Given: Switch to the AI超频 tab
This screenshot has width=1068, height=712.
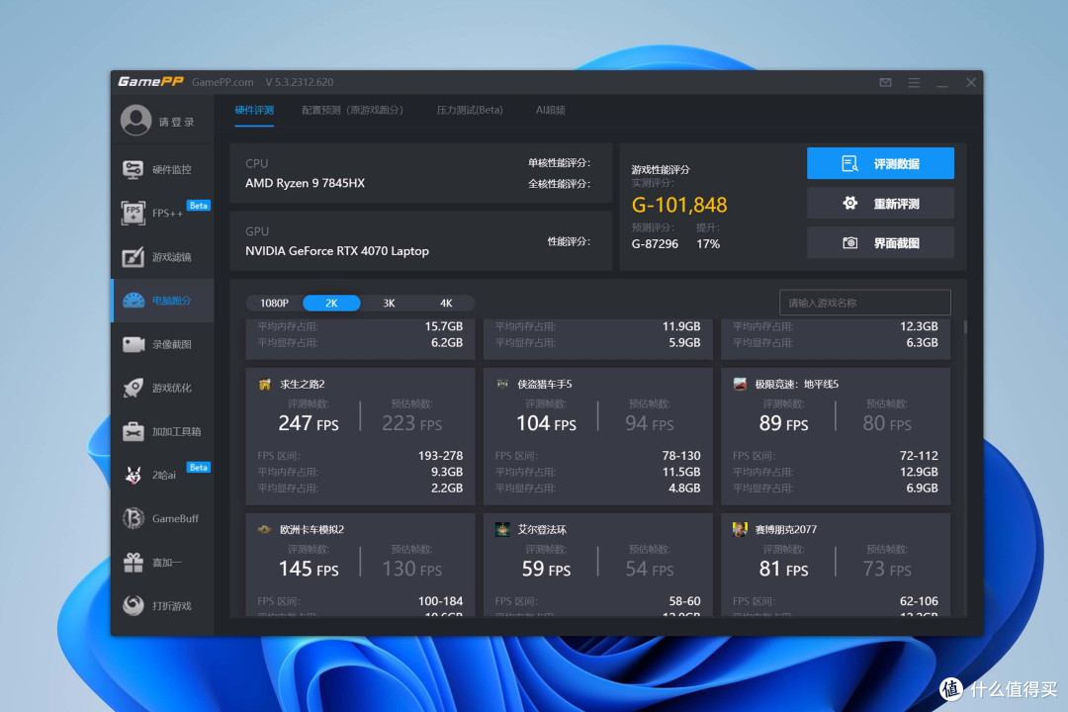Looking at the screenshot, I should click(x=551, y=111).
